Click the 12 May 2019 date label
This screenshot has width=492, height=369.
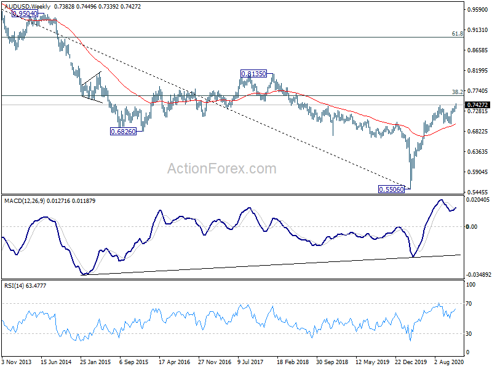[x=372, y=362]
